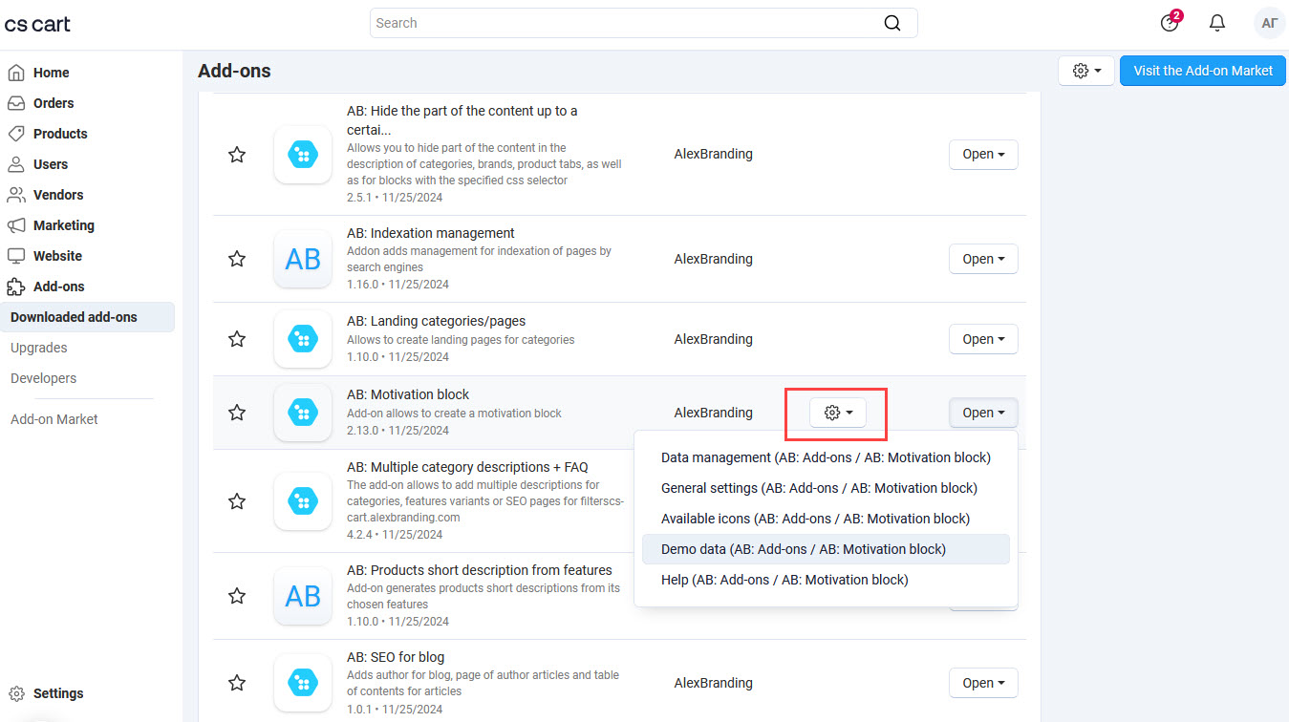Select the Orders icon in sidebar
1289x722 pixels.
click(x=15, y=102)
